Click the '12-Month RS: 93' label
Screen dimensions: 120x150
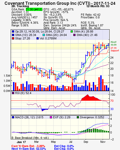click(98, 6)
